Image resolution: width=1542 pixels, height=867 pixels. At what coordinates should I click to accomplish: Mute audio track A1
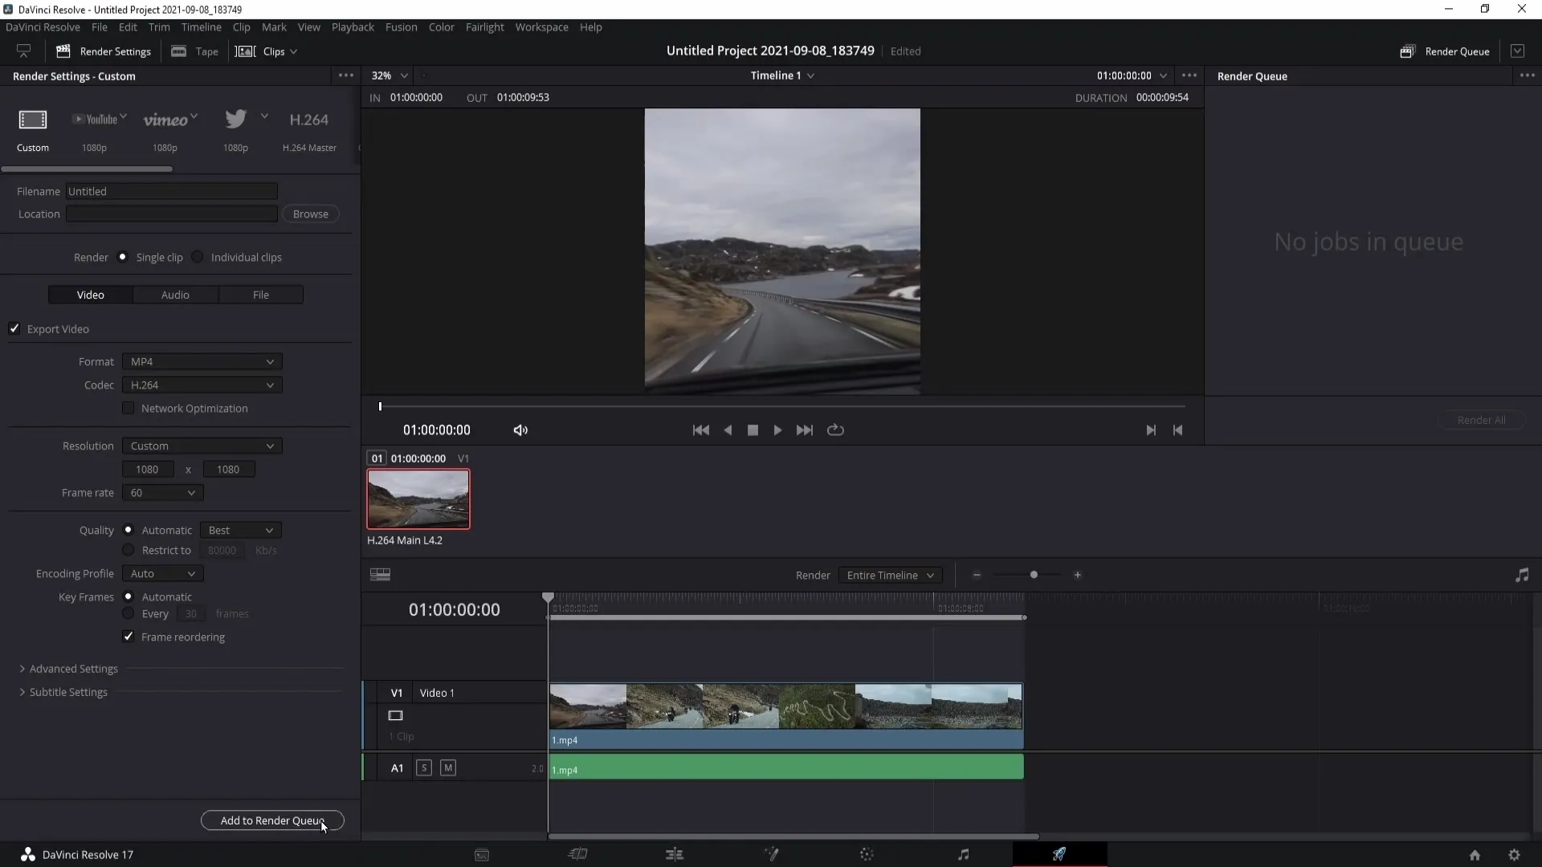tap(448, 768)
